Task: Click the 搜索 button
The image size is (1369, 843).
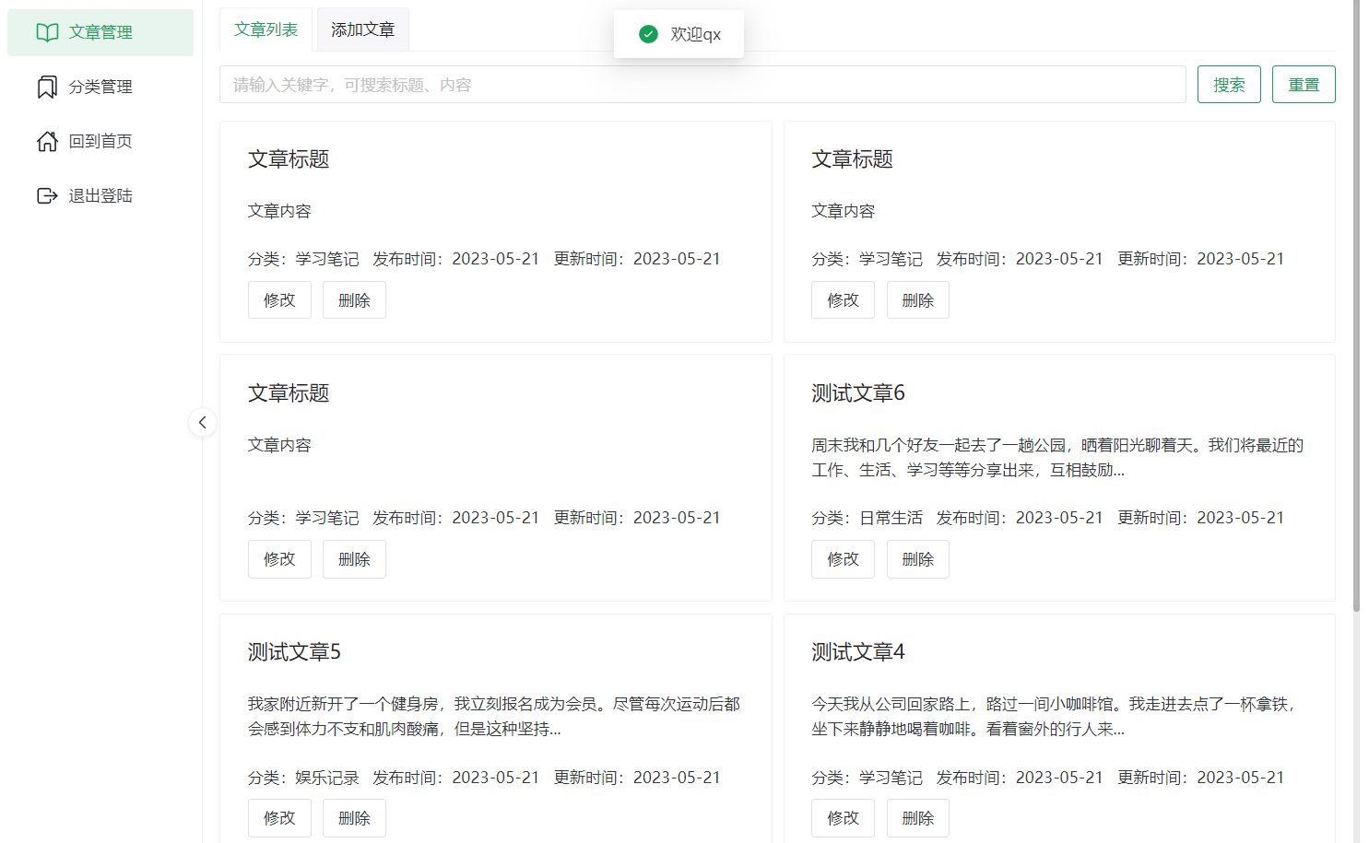Action: [1228, 84]
